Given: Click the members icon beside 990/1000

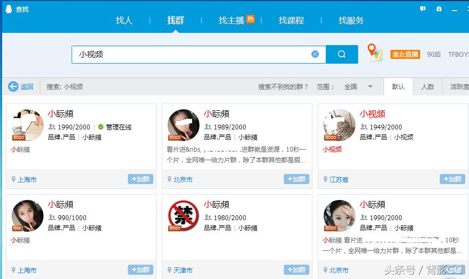Looking at the screenshot, I should click(x=52, y=217).
